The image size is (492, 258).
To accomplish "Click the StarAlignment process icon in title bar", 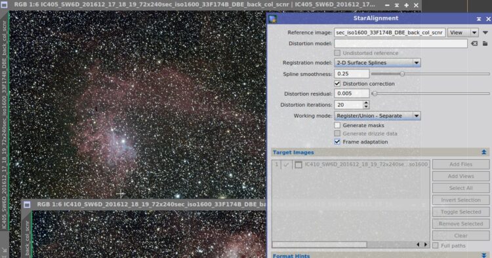I will [x=272, y=19].
